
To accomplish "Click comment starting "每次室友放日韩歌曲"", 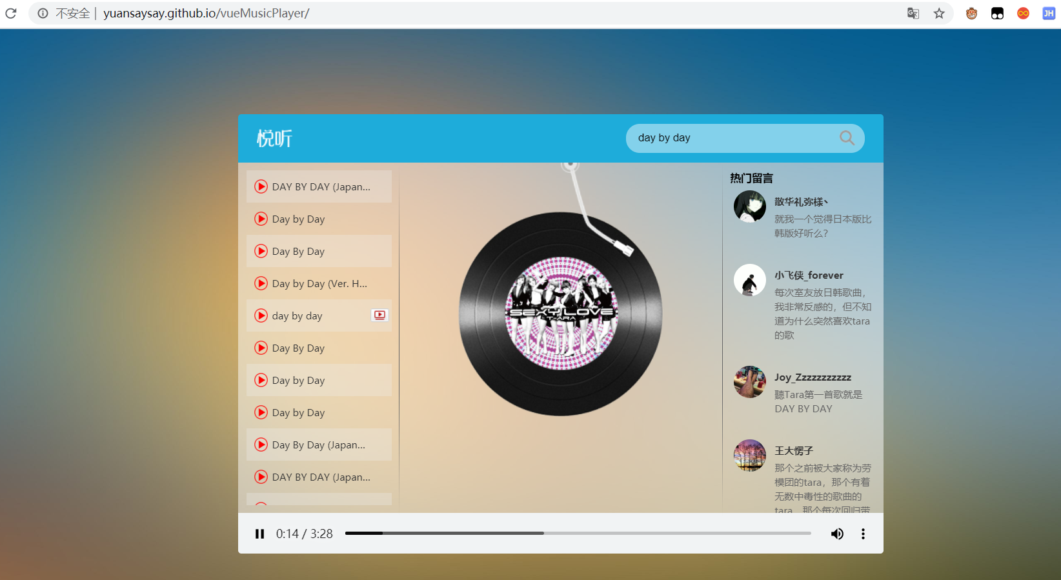I will [x=823, y=314].
